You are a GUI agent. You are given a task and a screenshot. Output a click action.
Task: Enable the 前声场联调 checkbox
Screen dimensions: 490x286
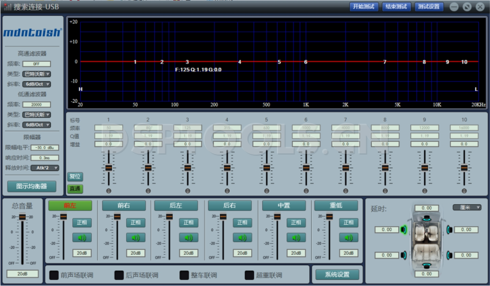click(54, 275)
